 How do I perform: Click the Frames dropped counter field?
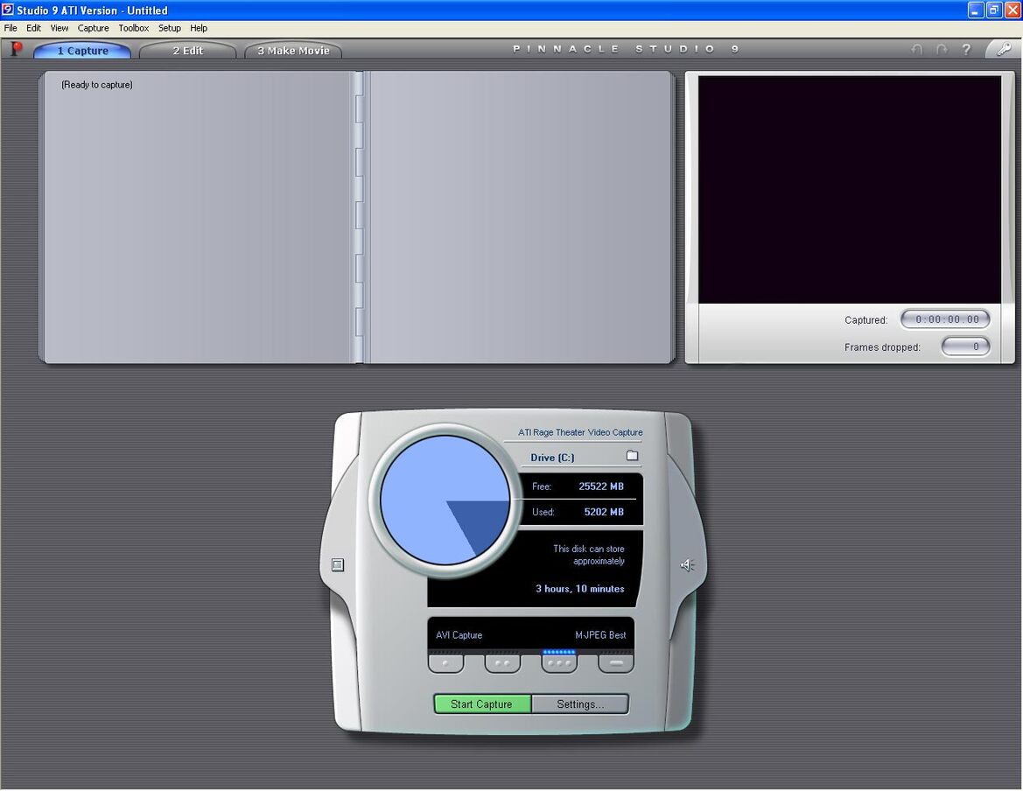(965, 346)
